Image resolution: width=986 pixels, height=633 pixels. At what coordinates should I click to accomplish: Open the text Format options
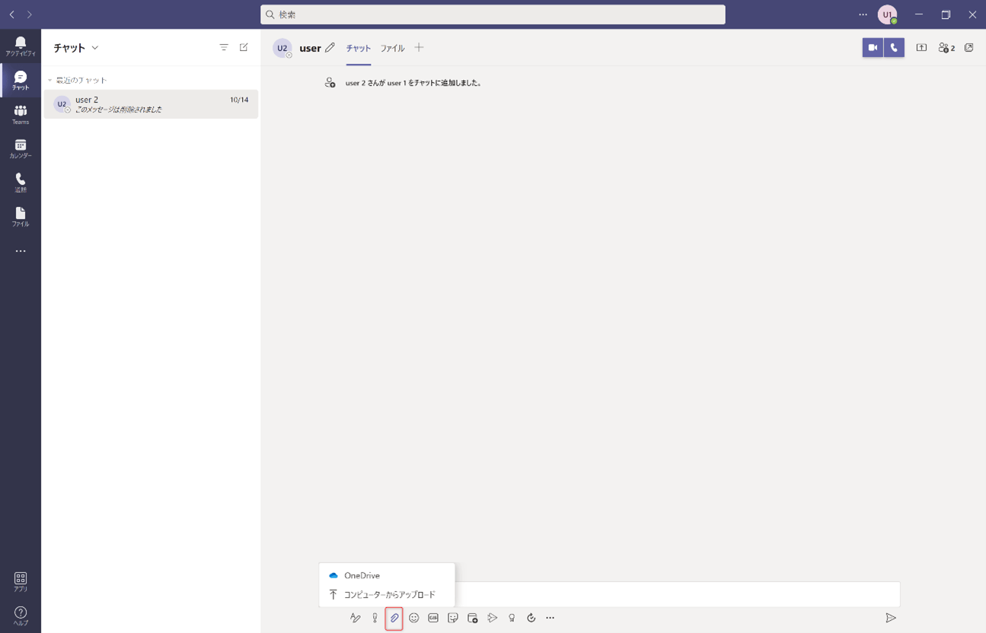click(355, 618)
